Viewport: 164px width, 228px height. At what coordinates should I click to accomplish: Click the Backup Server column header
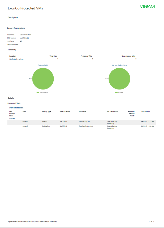[x=65, y=111]
